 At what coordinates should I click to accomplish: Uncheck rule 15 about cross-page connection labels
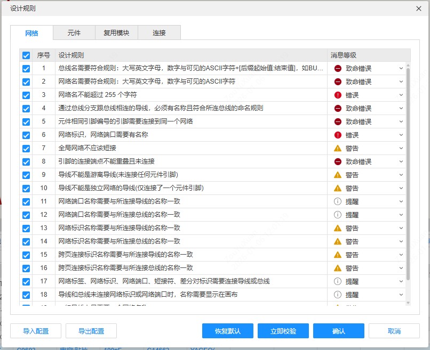pos(26,255)
